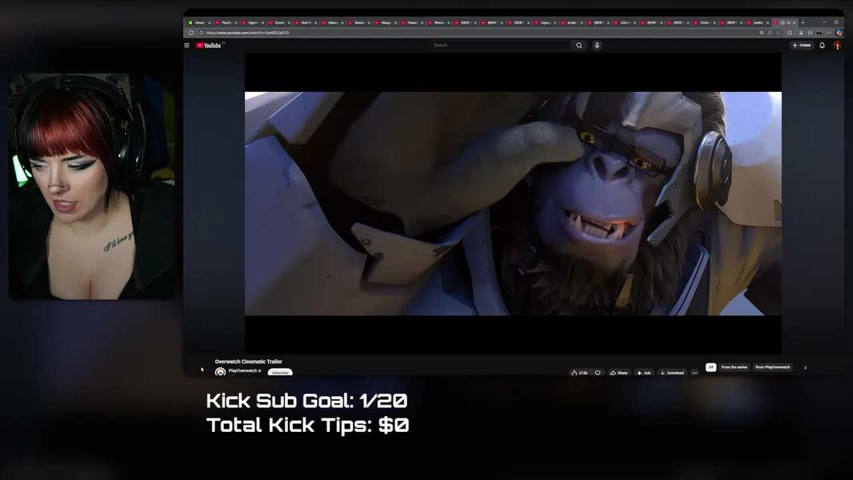
Task: Switch to the Lifeweaver browser tab
Action: coord(333,23)
